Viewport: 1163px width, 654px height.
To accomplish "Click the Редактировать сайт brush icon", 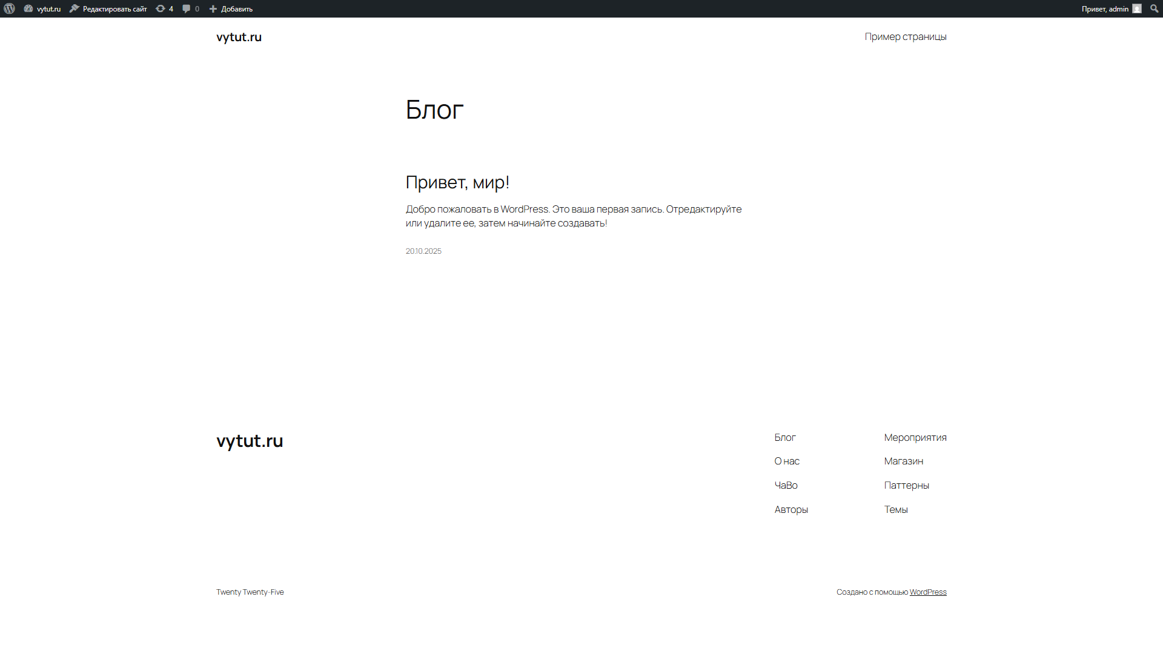I will (75, 8).
